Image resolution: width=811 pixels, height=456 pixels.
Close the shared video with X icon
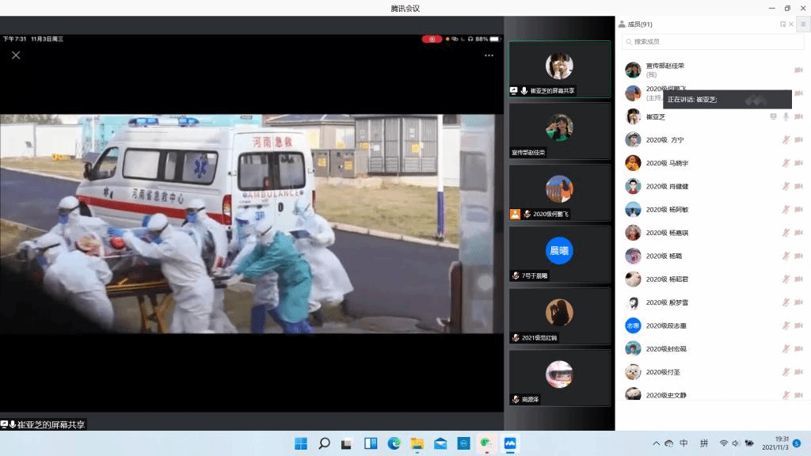click(16, 55)
